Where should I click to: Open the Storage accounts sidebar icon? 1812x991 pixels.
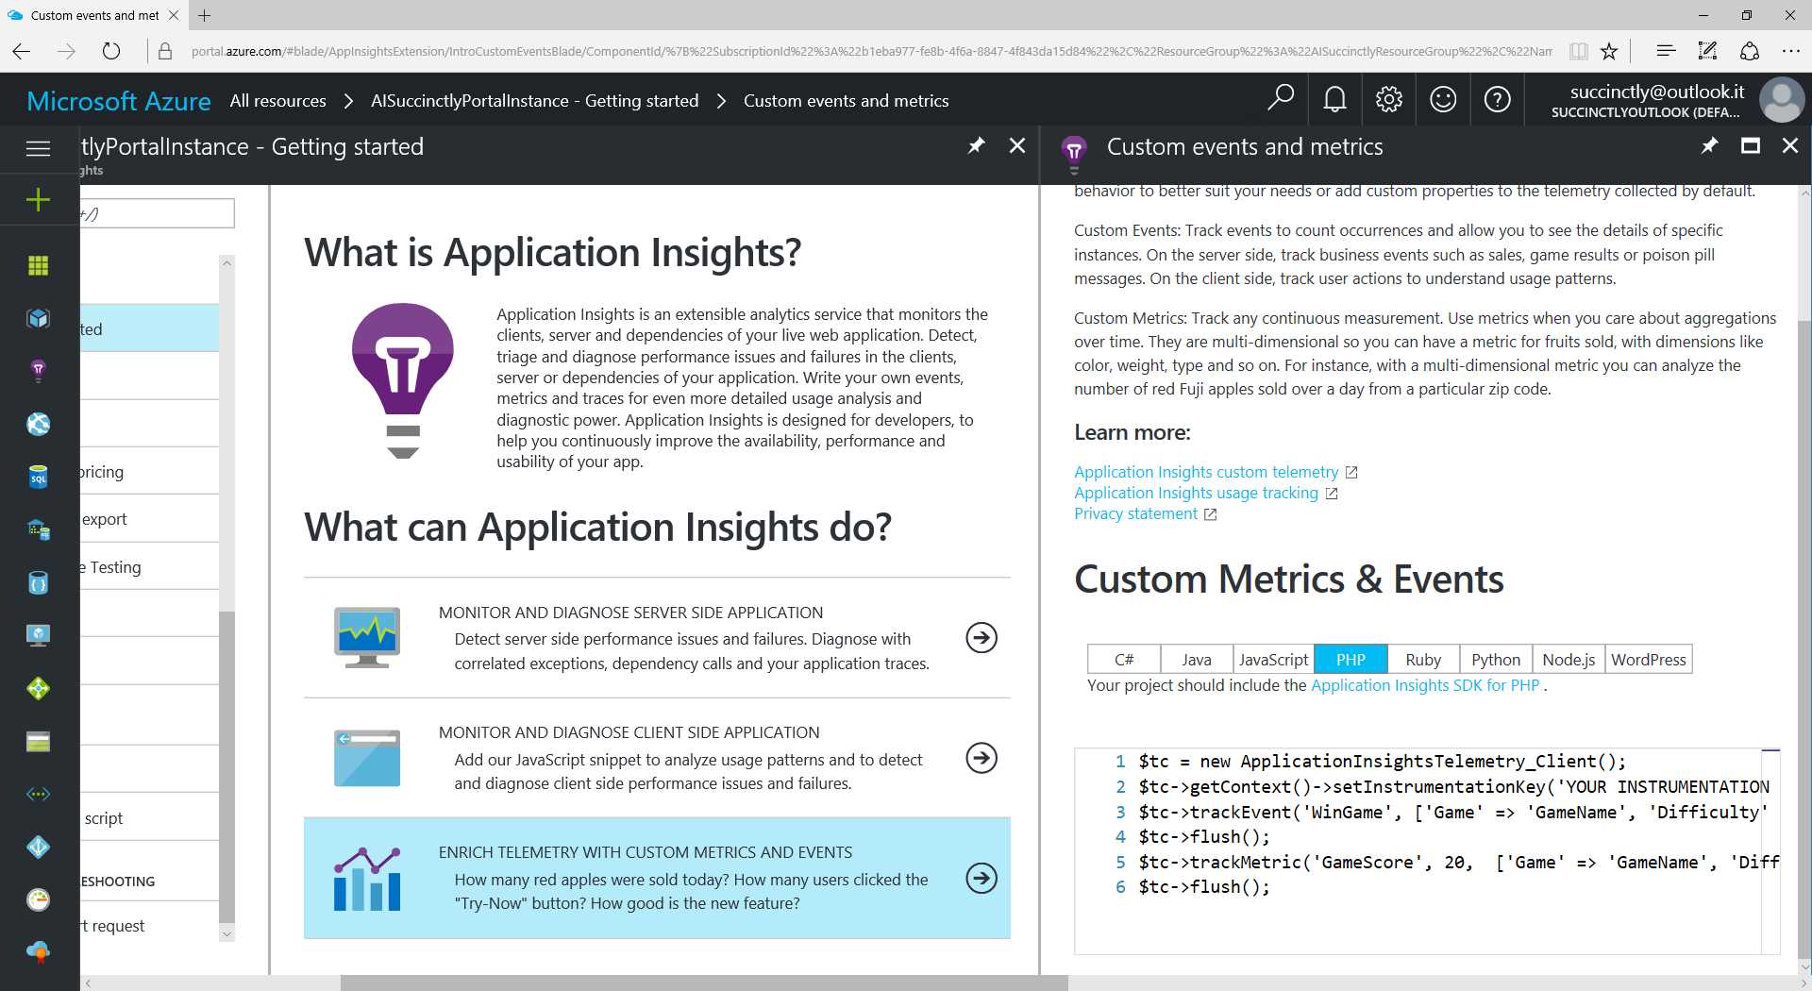(38, 742)
